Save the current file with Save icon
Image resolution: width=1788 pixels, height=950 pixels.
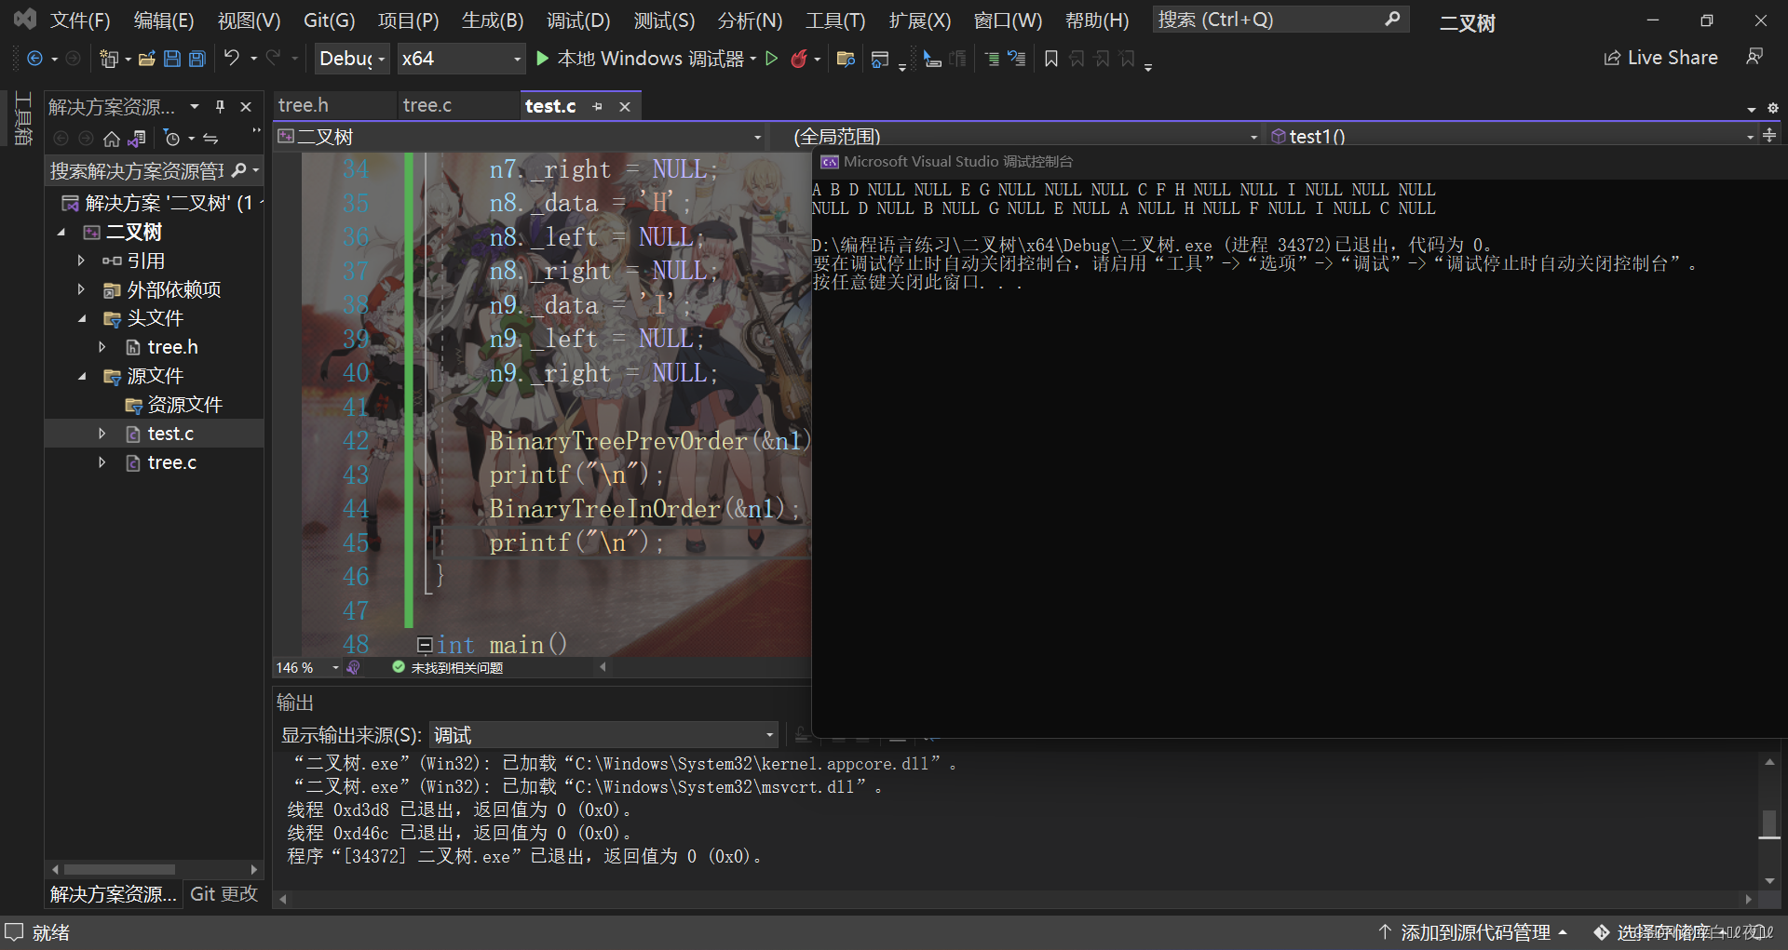(x=172, y=59)
